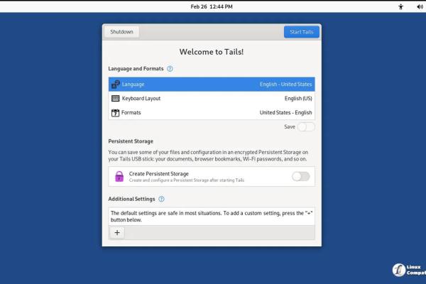
Task: Toggle the Save language settings switch
Action: tap(306, 127)
